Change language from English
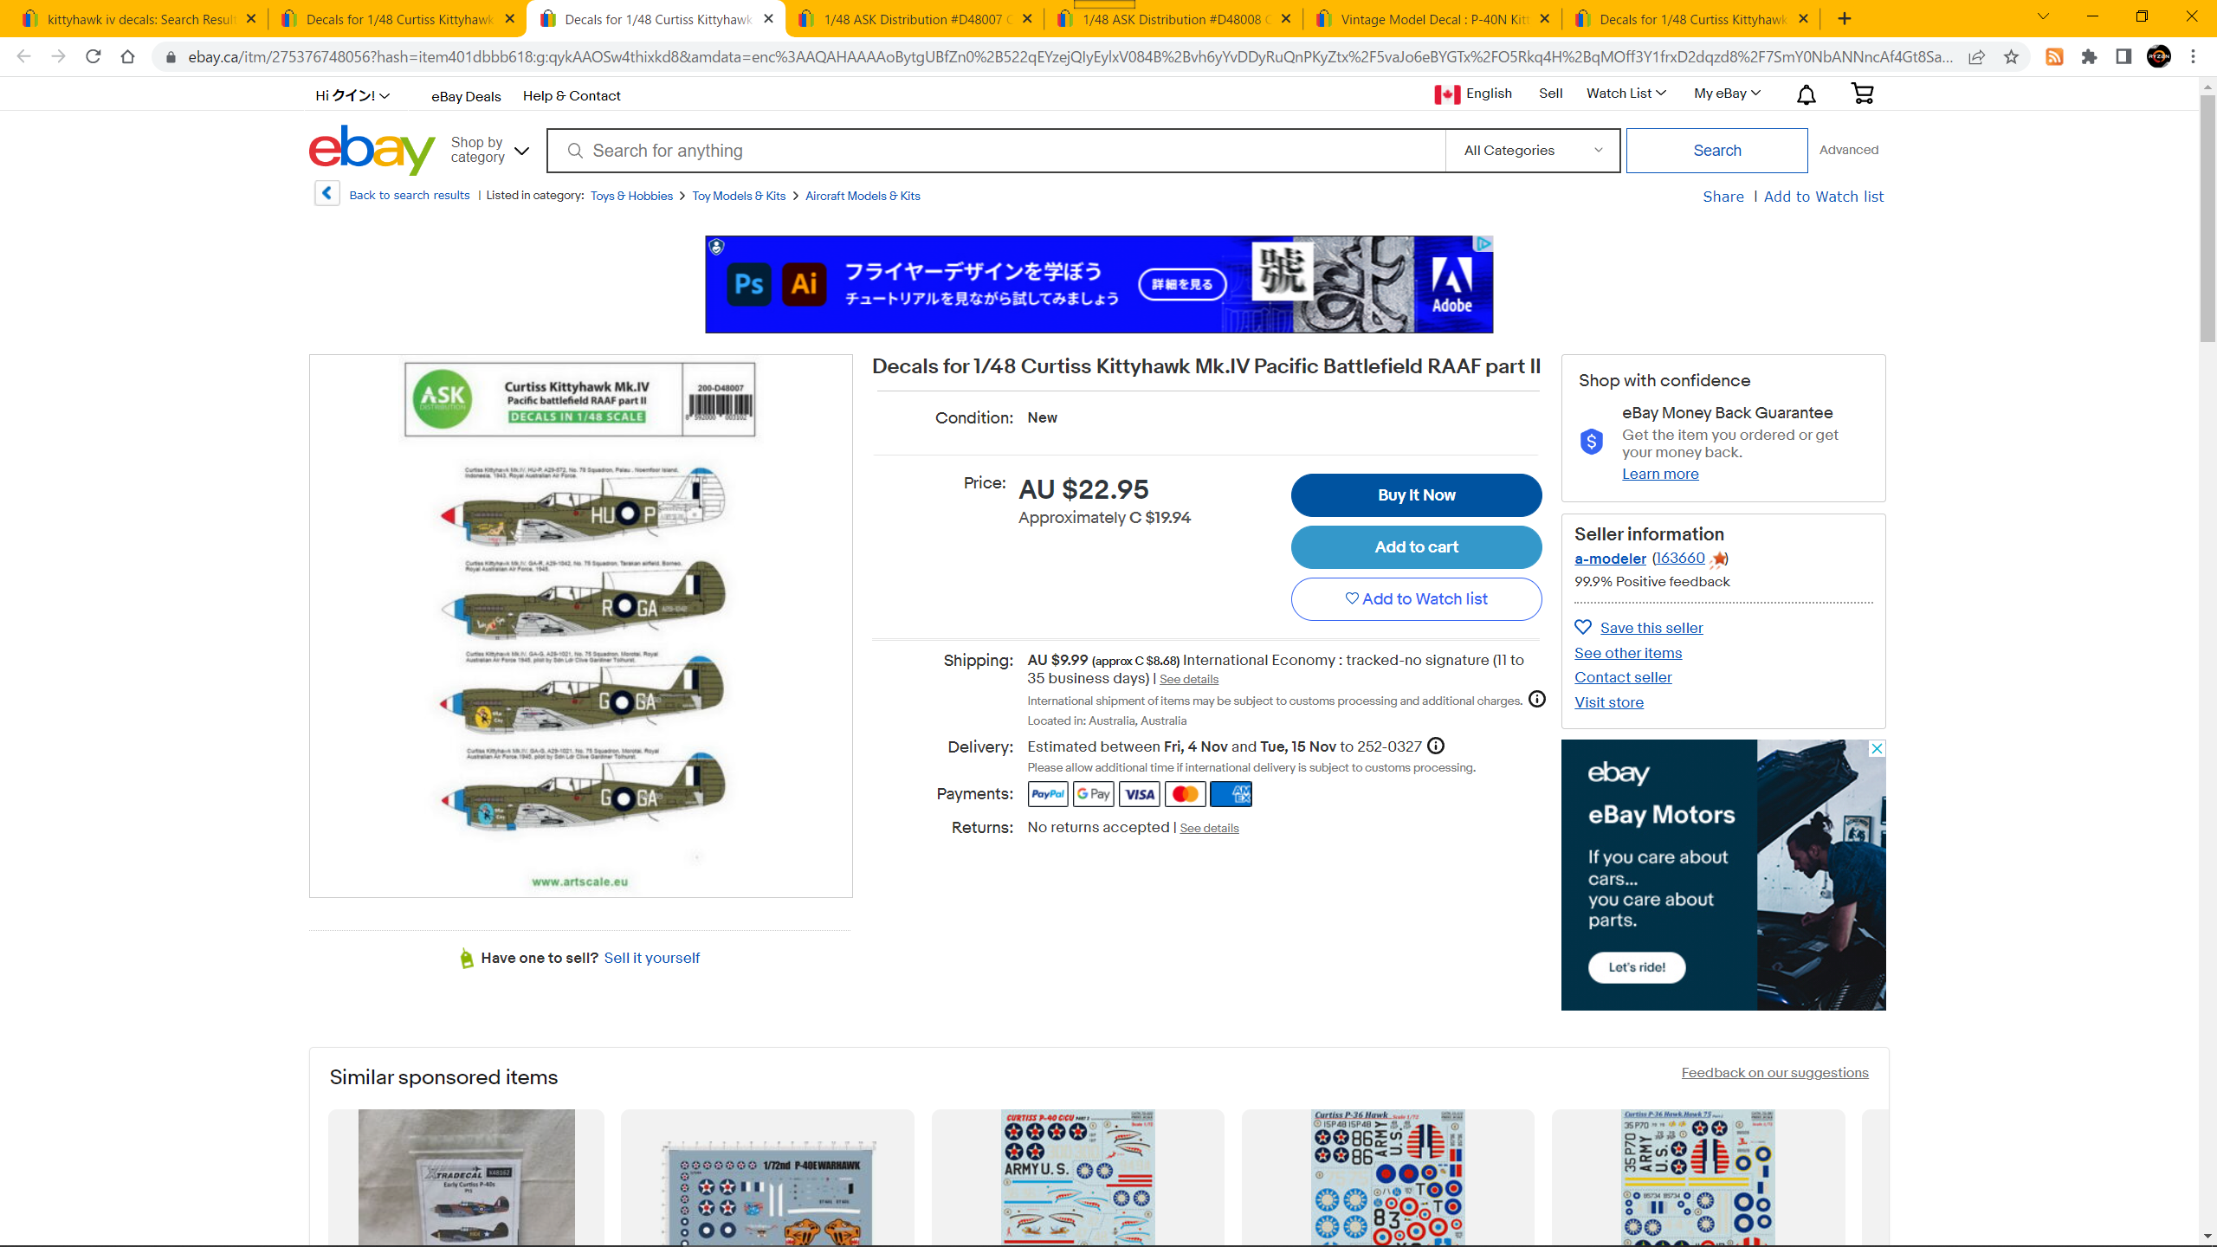 1473,94
